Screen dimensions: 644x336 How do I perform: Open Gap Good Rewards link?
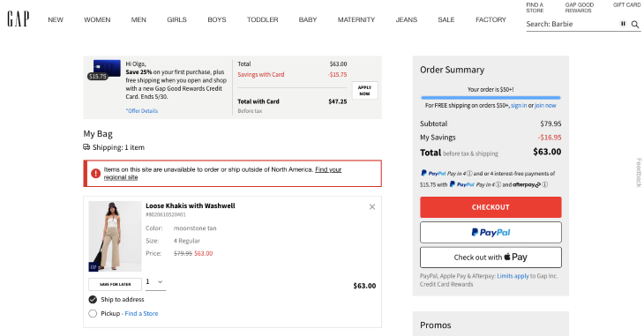tap(579, 8)
